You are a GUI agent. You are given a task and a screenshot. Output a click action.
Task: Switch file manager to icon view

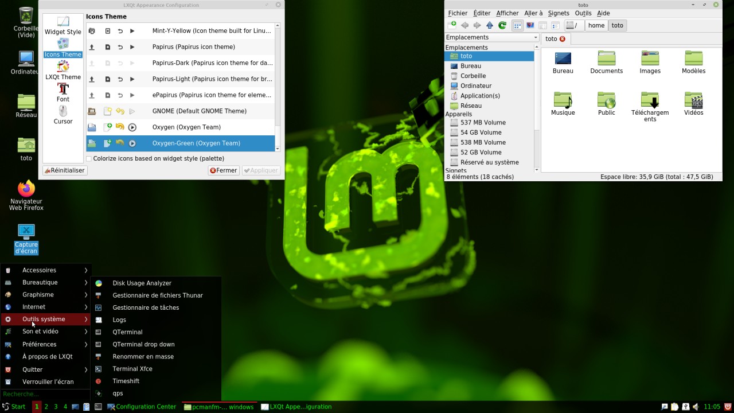pyautogui.click(x=517, y=25)
